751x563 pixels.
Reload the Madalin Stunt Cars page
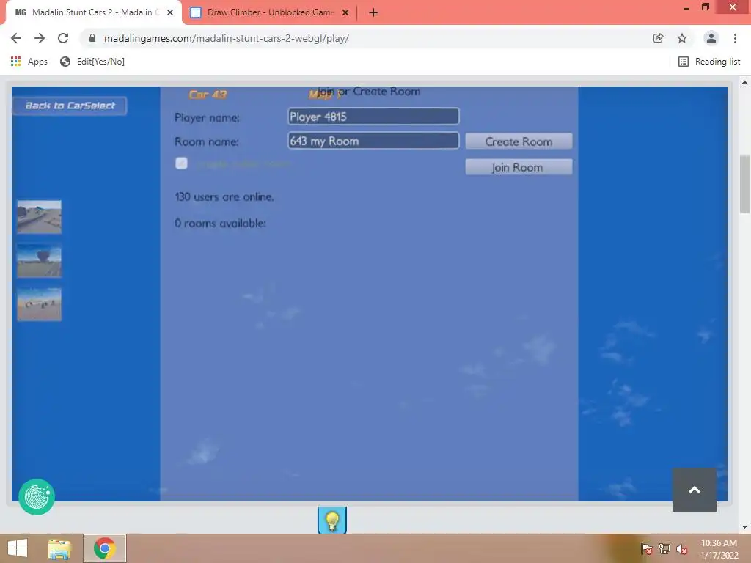pos(63,38)
